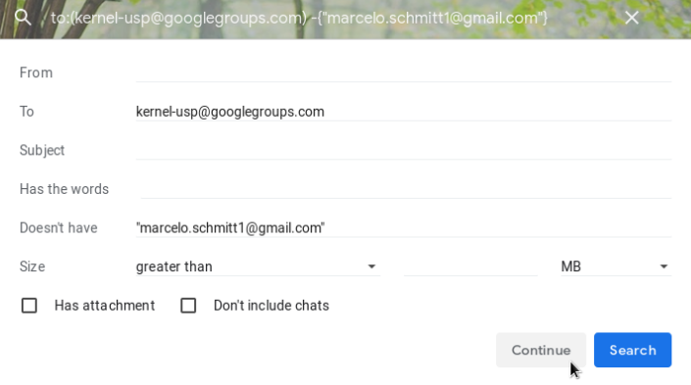Click the blue Search button

click(x=632, y=350)
